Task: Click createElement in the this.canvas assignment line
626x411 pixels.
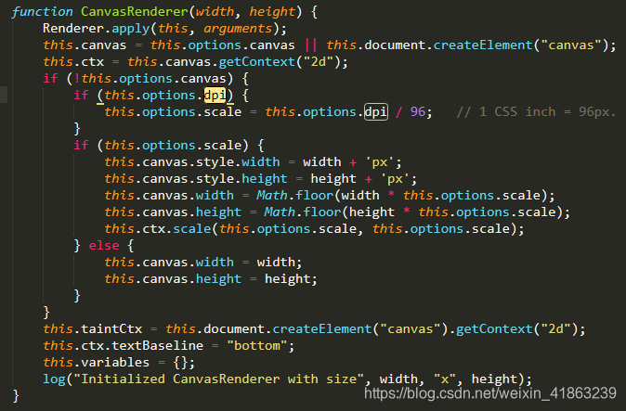Action: pos(483,45)
